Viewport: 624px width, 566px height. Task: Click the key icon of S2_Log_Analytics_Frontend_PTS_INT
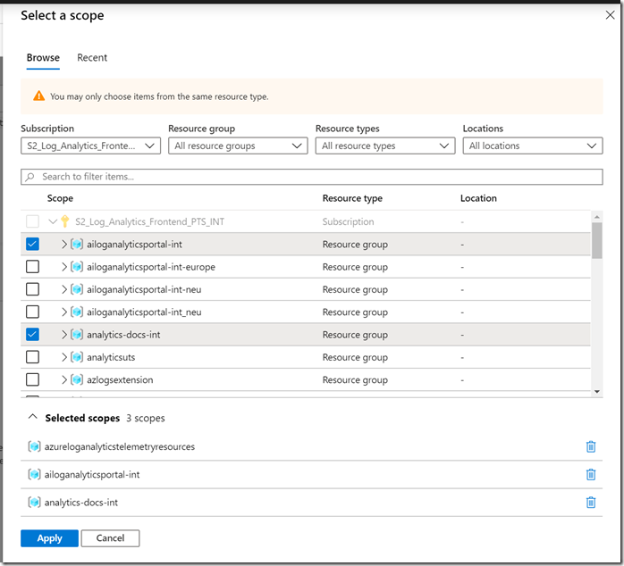point(65,221)
